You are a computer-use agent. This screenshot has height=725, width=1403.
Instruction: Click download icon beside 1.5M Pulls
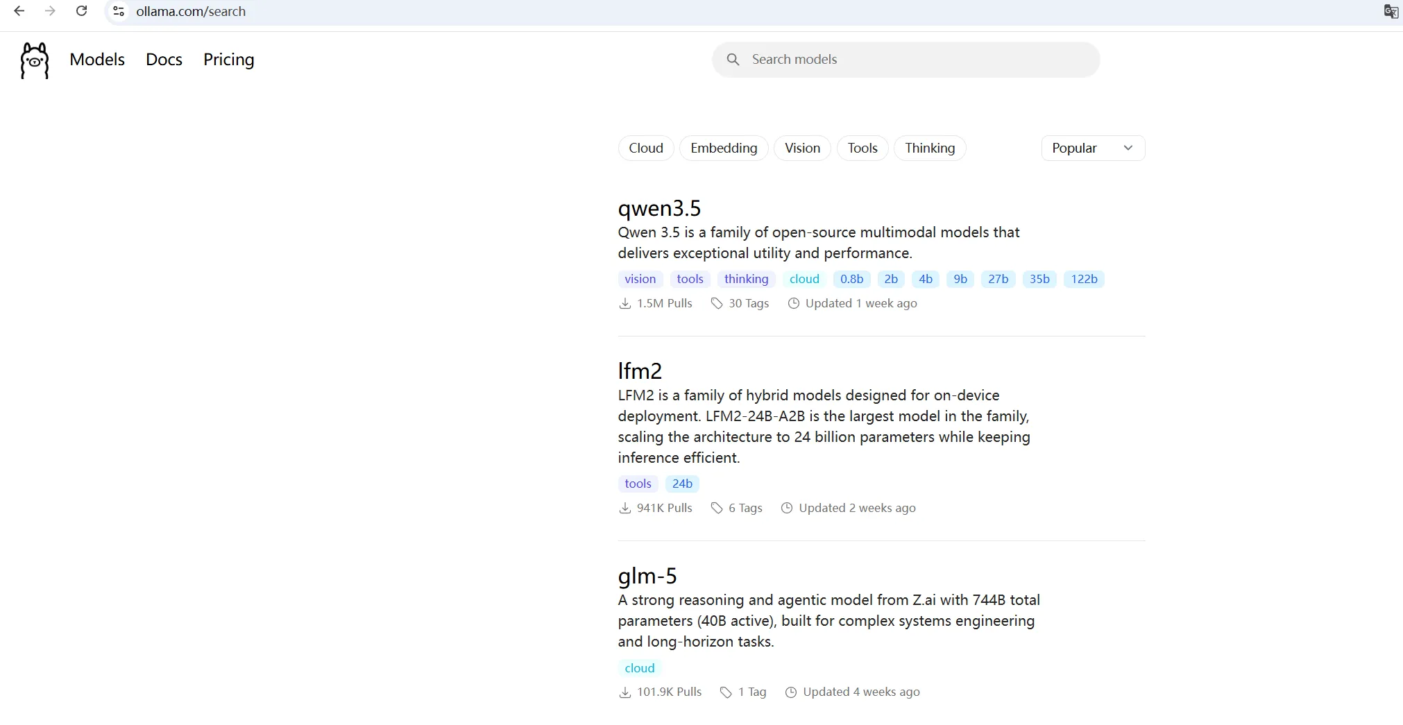coord(624,303)
